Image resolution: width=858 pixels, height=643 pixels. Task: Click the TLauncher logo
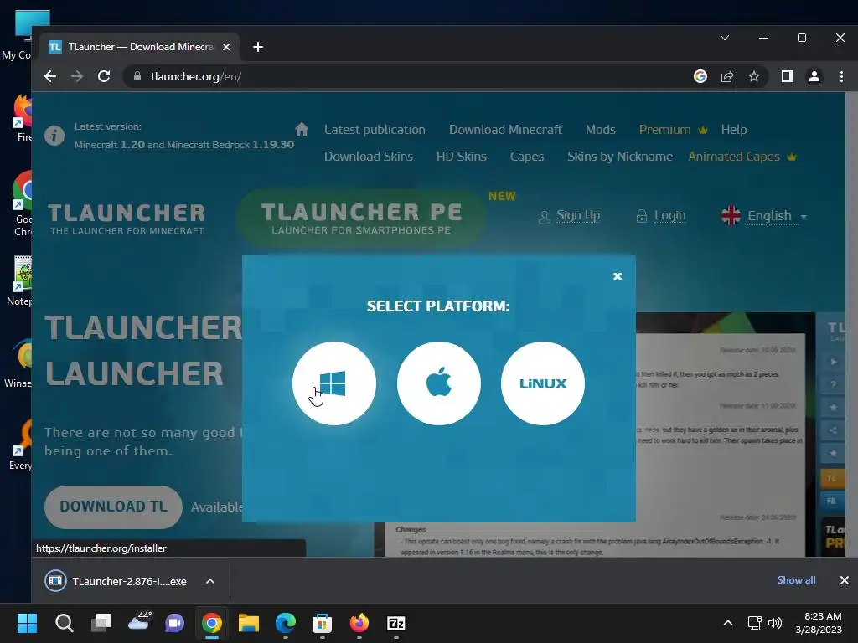(x=127, y=219)
